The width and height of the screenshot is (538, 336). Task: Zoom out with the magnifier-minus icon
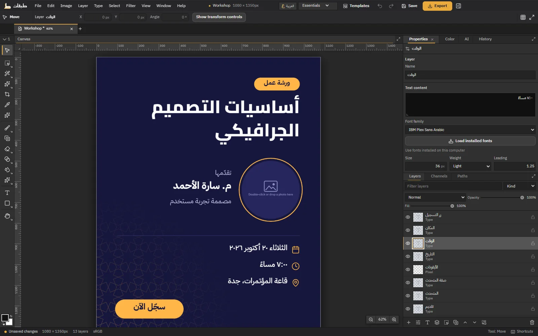point(371,320)
